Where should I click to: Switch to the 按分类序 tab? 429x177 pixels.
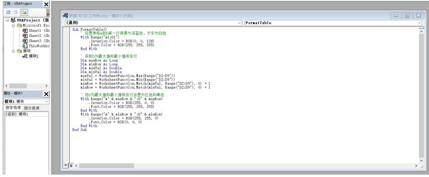[x=31, y=108]
